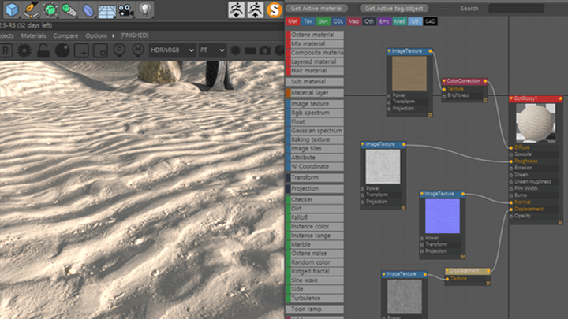Viewport: 568px width, 319px height.
Task: Add an Octane noise node
Action: (315, 254)
